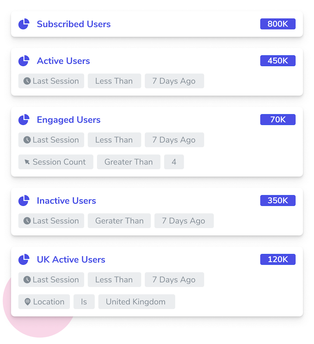Click the 350K badge for Inactive Users
The image size is (314, 344).
click(x=278, y=201)
